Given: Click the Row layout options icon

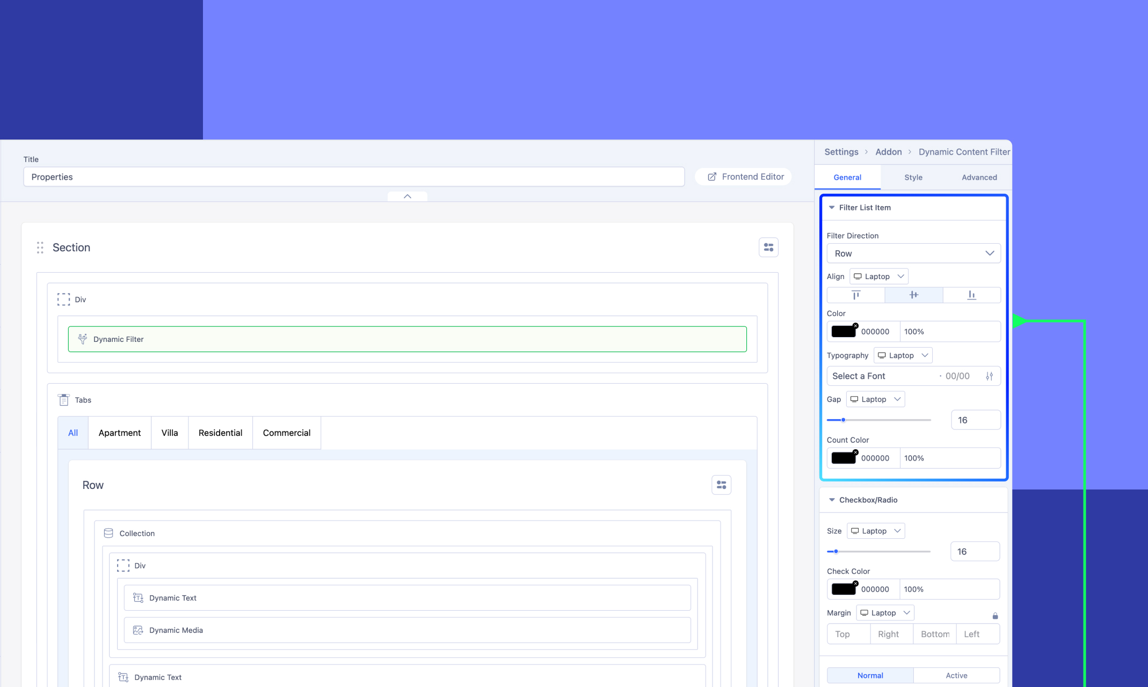Looking at the screenshot, I should (721, 485).
